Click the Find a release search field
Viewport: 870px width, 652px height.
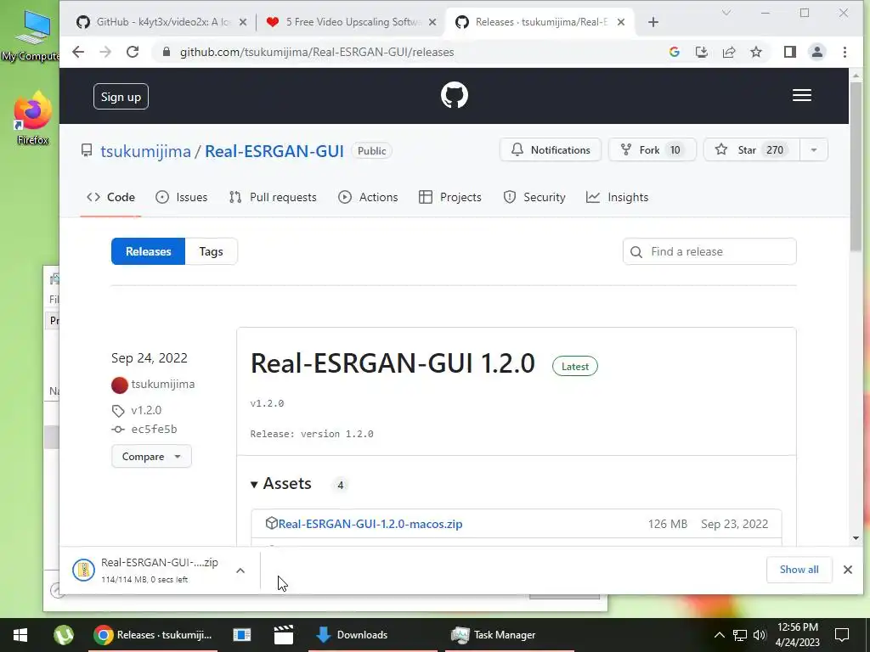tap(709, 251)
